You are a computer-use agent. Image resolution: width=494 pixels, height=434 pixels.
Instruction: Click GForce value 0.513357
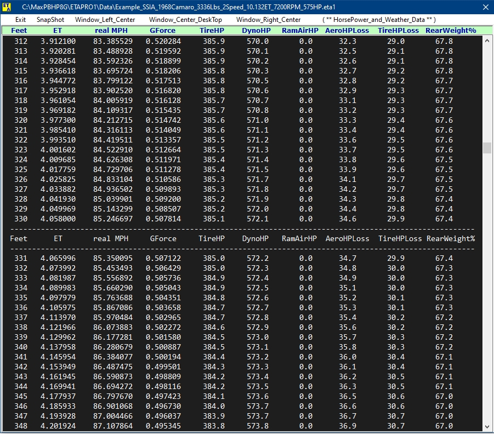pyautogui.click(x=163, y=140)
